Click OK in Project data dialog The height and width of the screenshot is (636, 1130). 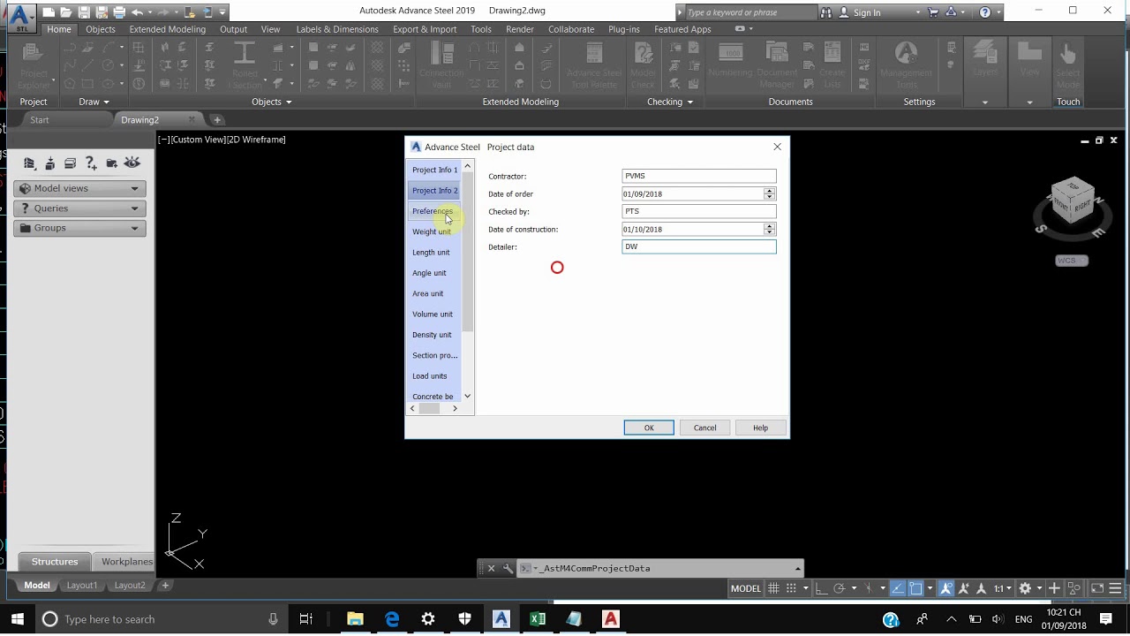click(x=649, y=428)
